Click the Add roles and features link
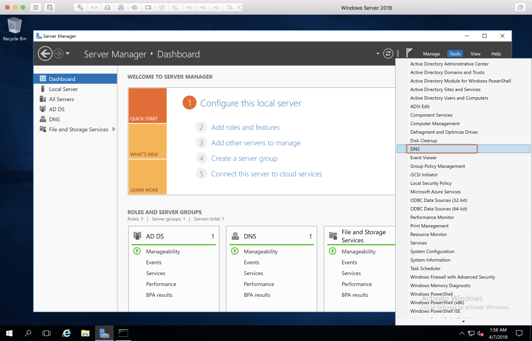This screenshot has width=532, height=341. [245, 127]
